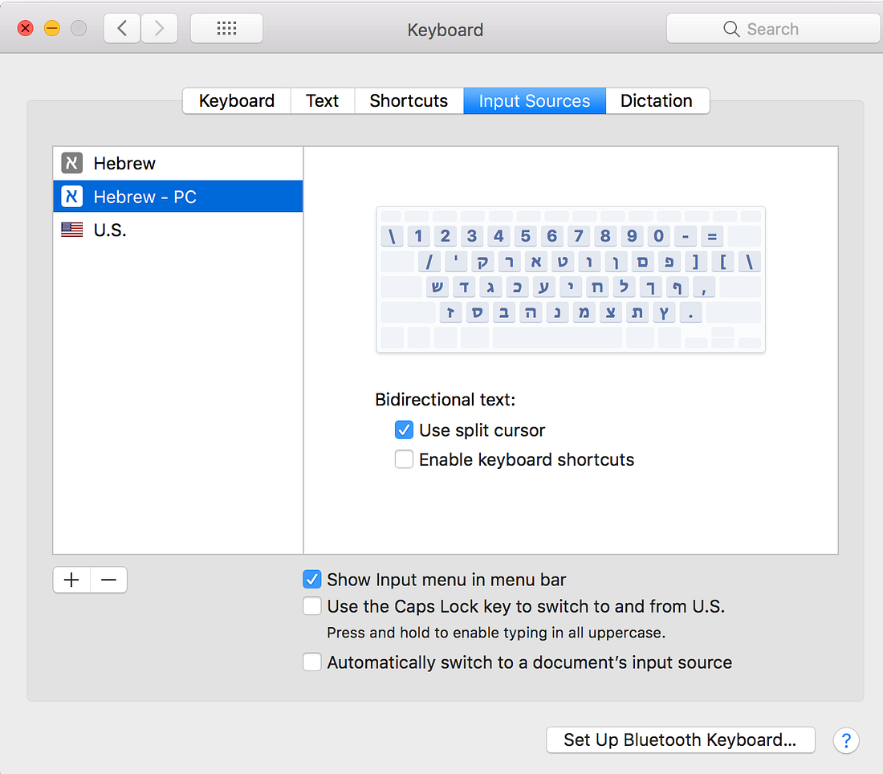Uncheck Use split cursor
This screenshot has width=883, height=774.
tap(404, 430)
